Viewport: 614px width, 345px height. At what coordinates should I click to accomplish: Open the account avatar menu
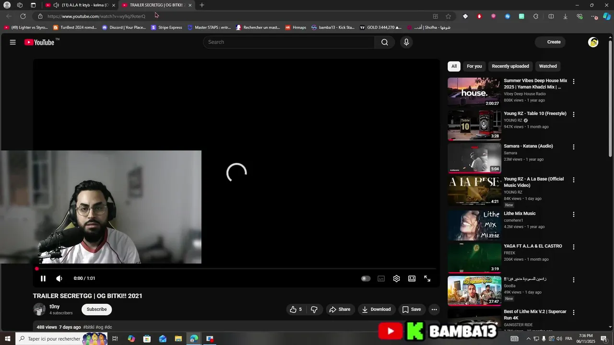click(x=593, y=42)
